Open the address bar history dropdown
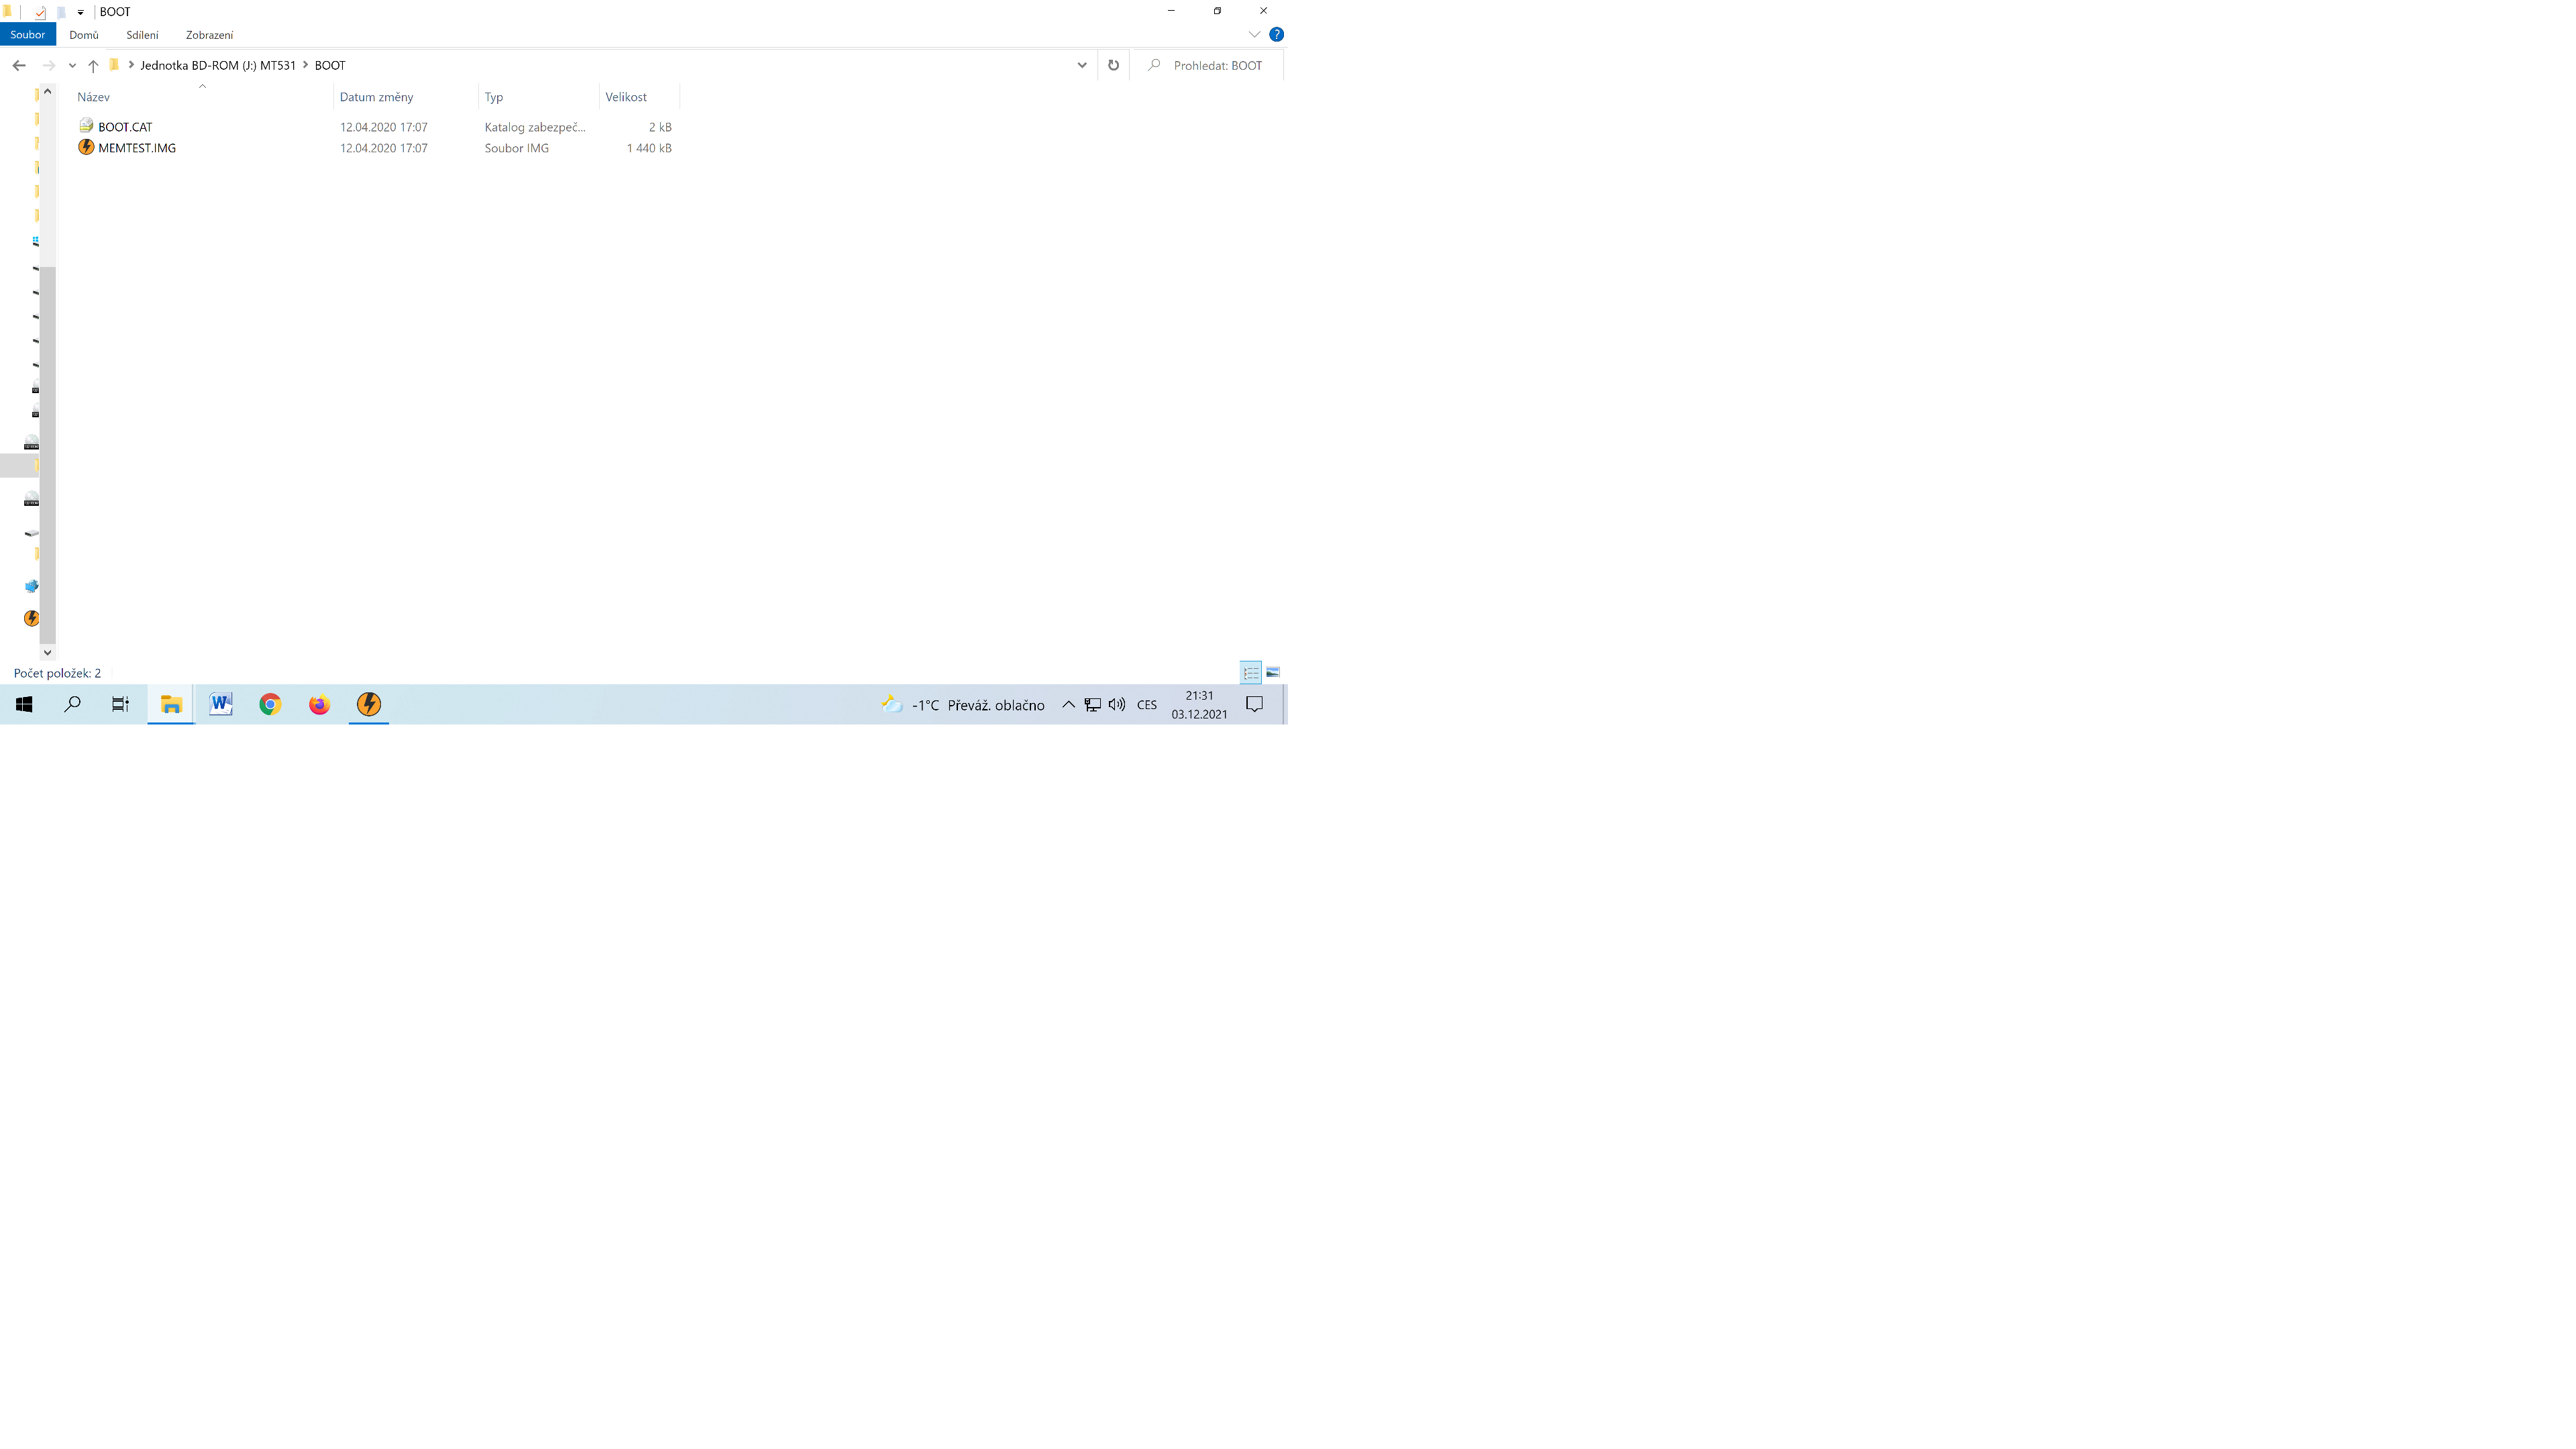Screen dimensions: 2576x1449 [x=1081, y=65]
